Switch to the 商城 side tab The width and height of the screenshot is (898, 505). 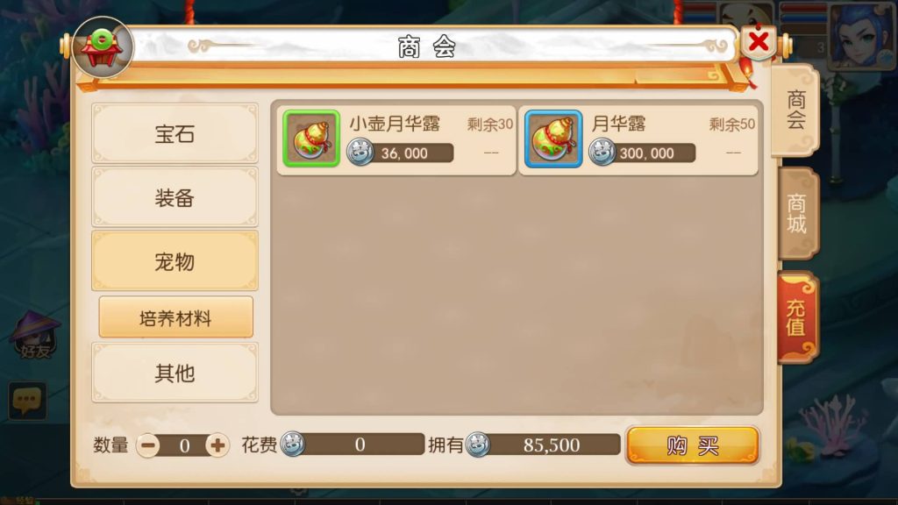pyautogui.click(x=798, y=214)
